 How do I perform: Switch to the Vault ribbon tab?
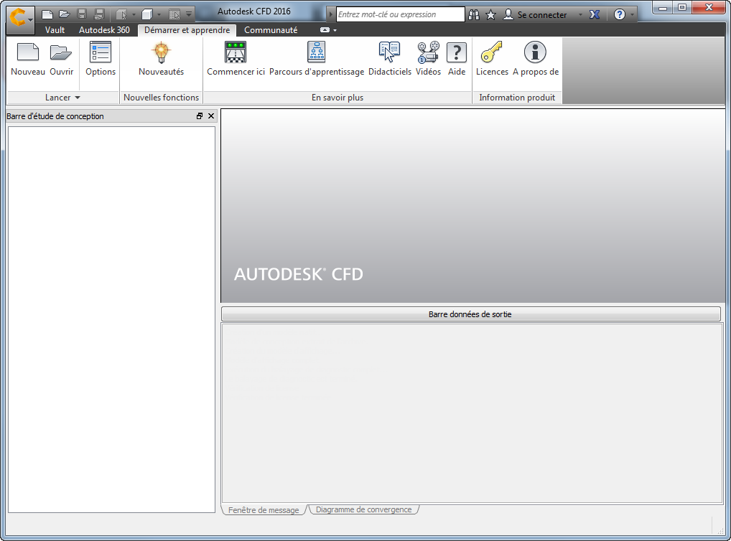click(55, 30)
